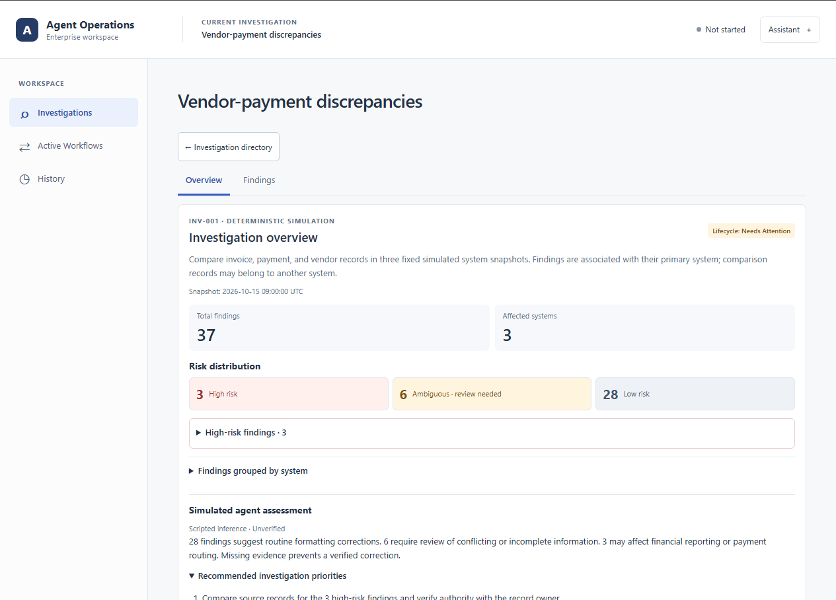
Task: Click the Not started status indicator
Action: pyautogui.click(x=721, y=30)
